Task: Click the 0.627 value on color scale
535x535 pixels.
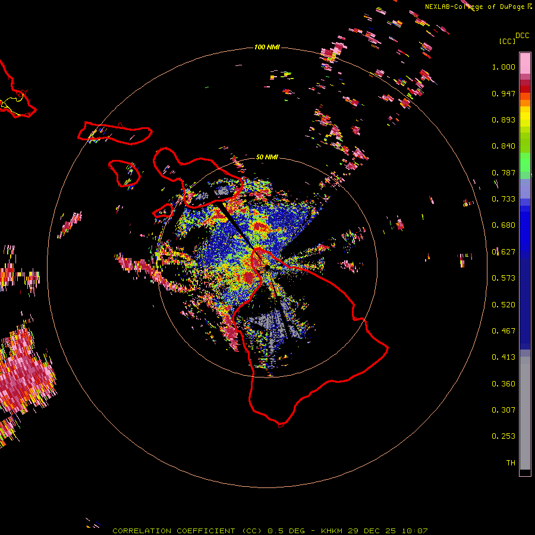Action: (503, 252)
